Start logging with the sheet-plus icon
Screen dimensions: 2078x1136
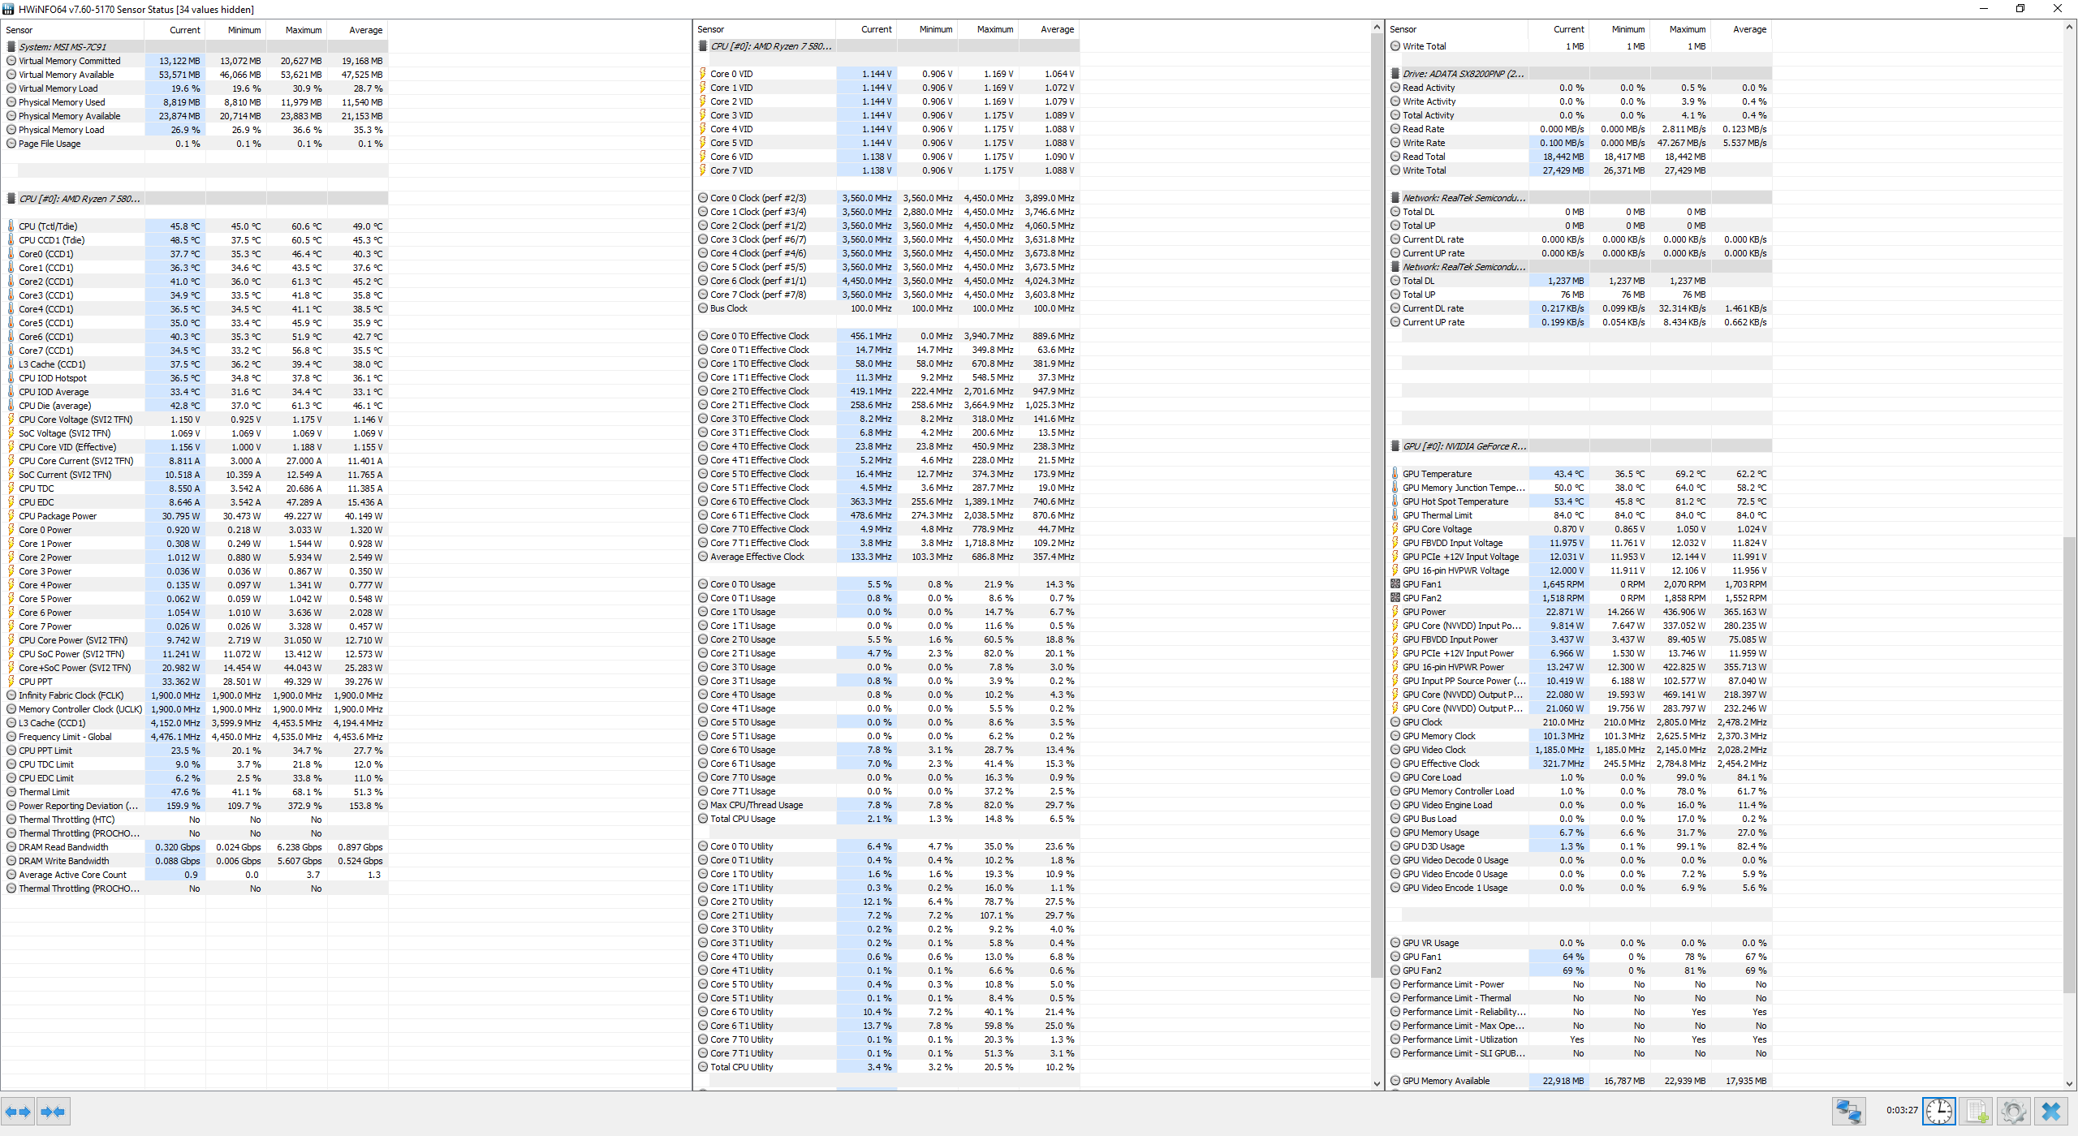tap(1977, 1111)
